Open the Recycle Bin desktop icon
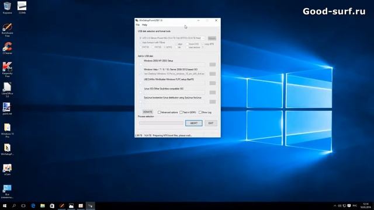374x210 pixels. (x=7, y=8)
